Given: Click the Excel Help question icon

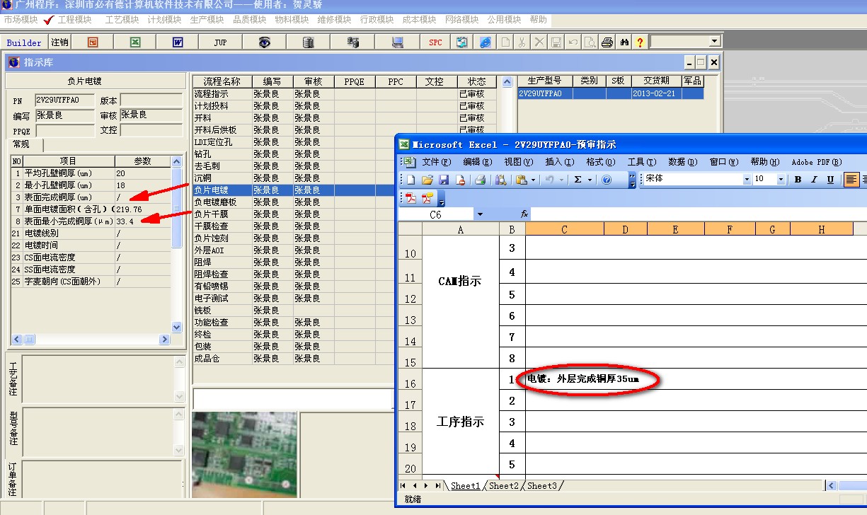Looking at the screenshot, I should coord(607,180).
